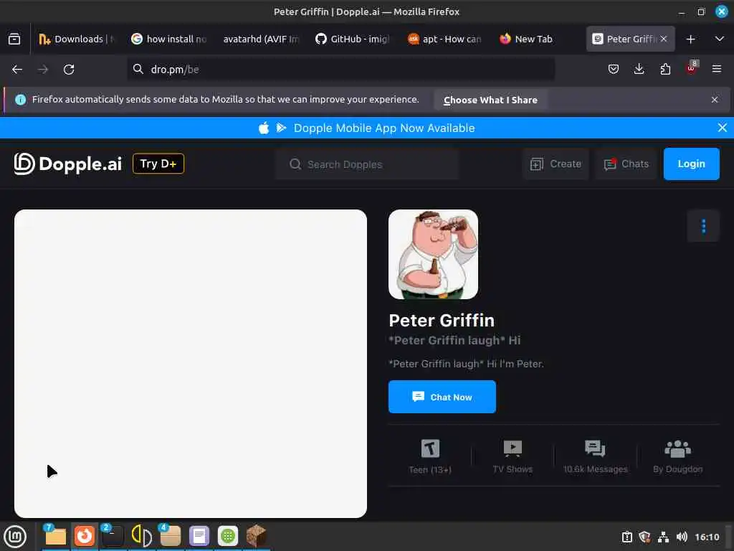Reload the current page
Image resolution: width=734 pixels, height=551 pixels.
[69, 70]
